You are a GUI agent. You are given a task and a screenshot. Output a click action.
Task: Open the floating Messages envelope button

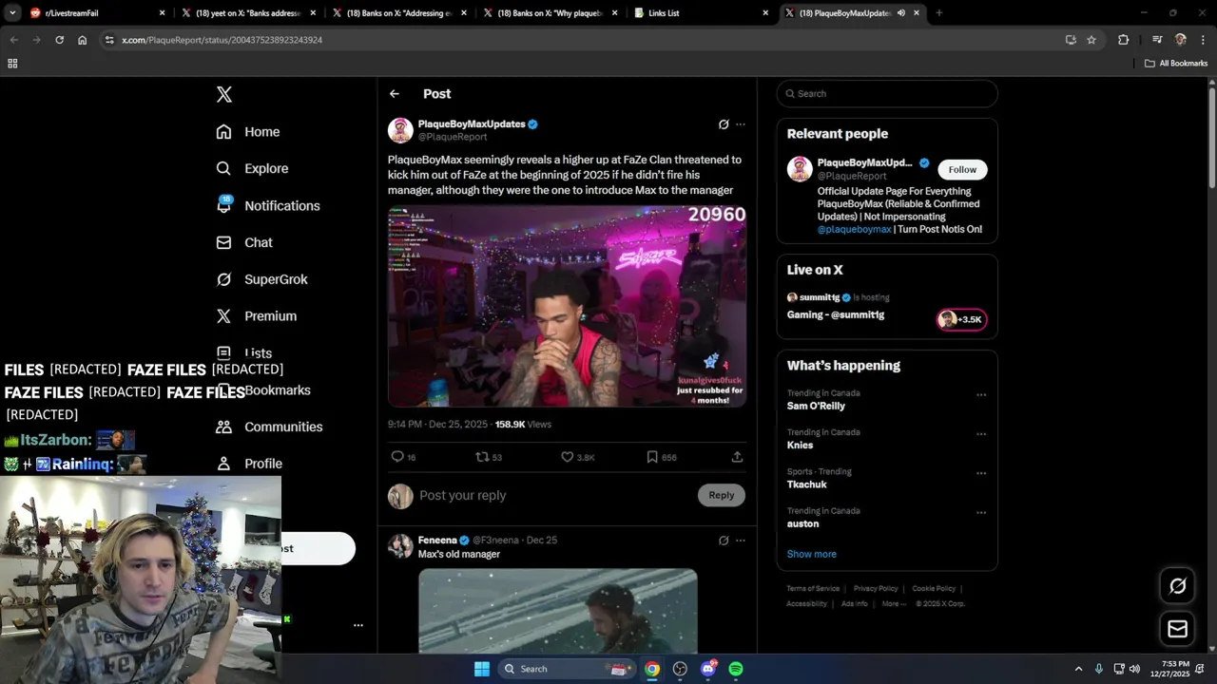[1177, 629]
